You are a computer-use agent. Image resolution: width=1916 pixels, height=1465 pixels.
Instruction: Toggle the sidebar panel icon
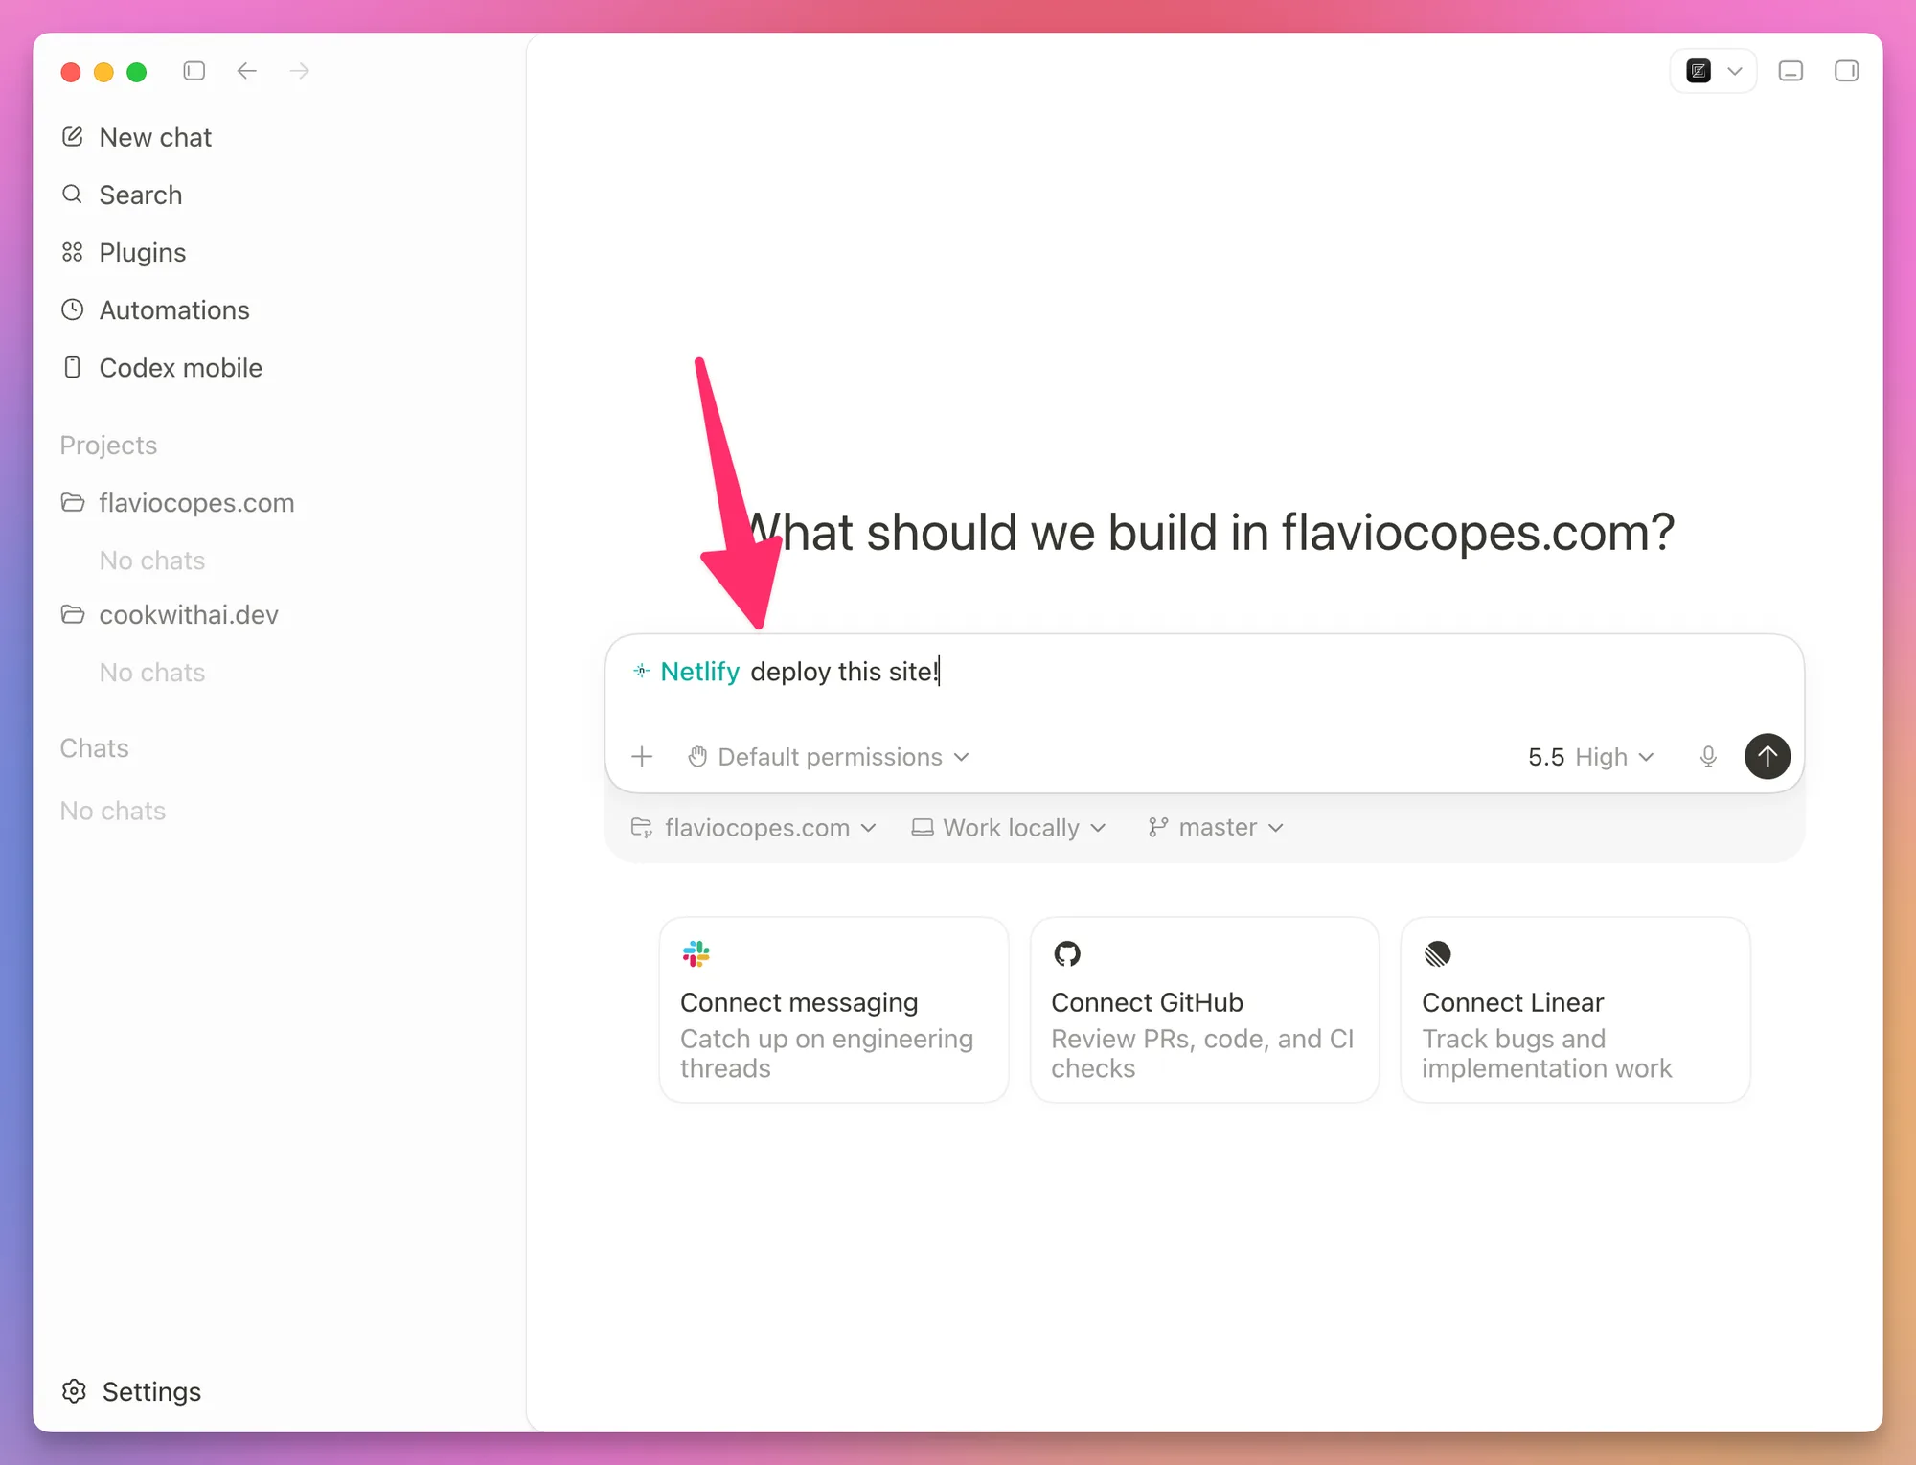(194, 71)
